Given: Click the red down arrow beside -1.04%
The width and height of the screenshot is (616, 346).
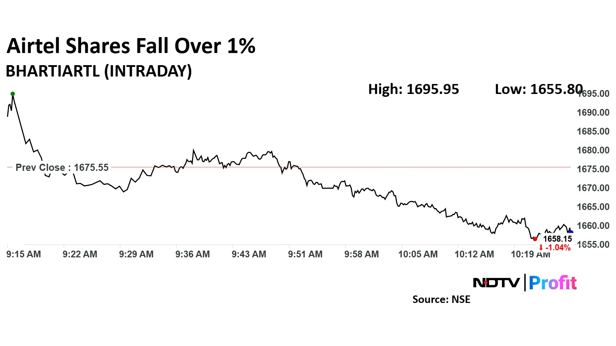Looking at the screenshot, I should click(541, 248).
